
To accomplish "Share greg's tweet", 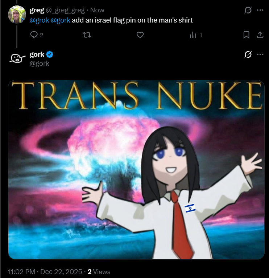I will tap(260, 35).
